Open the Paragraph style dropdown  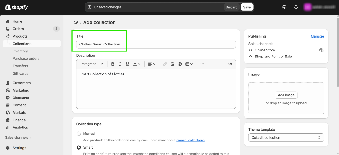[92, 64]
